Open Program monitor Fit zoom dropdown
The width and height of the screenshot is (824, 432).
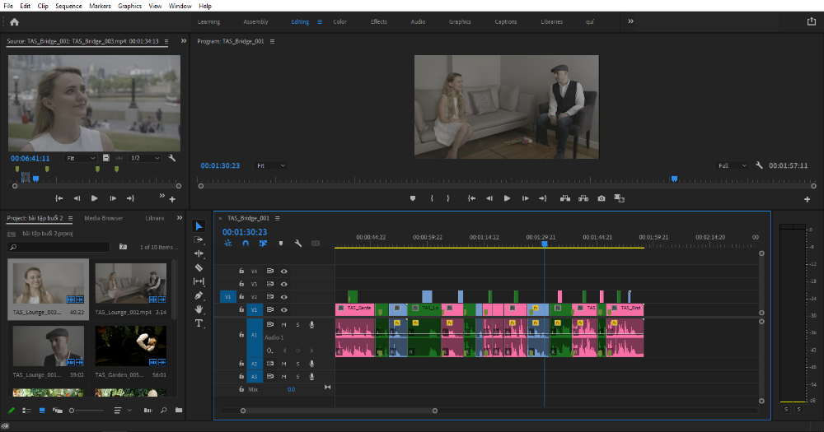click(x=270, y=165)
